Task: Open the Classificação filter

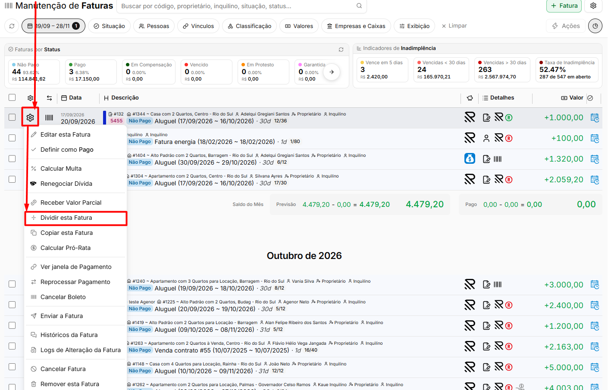Action: [x=250, y=26]
